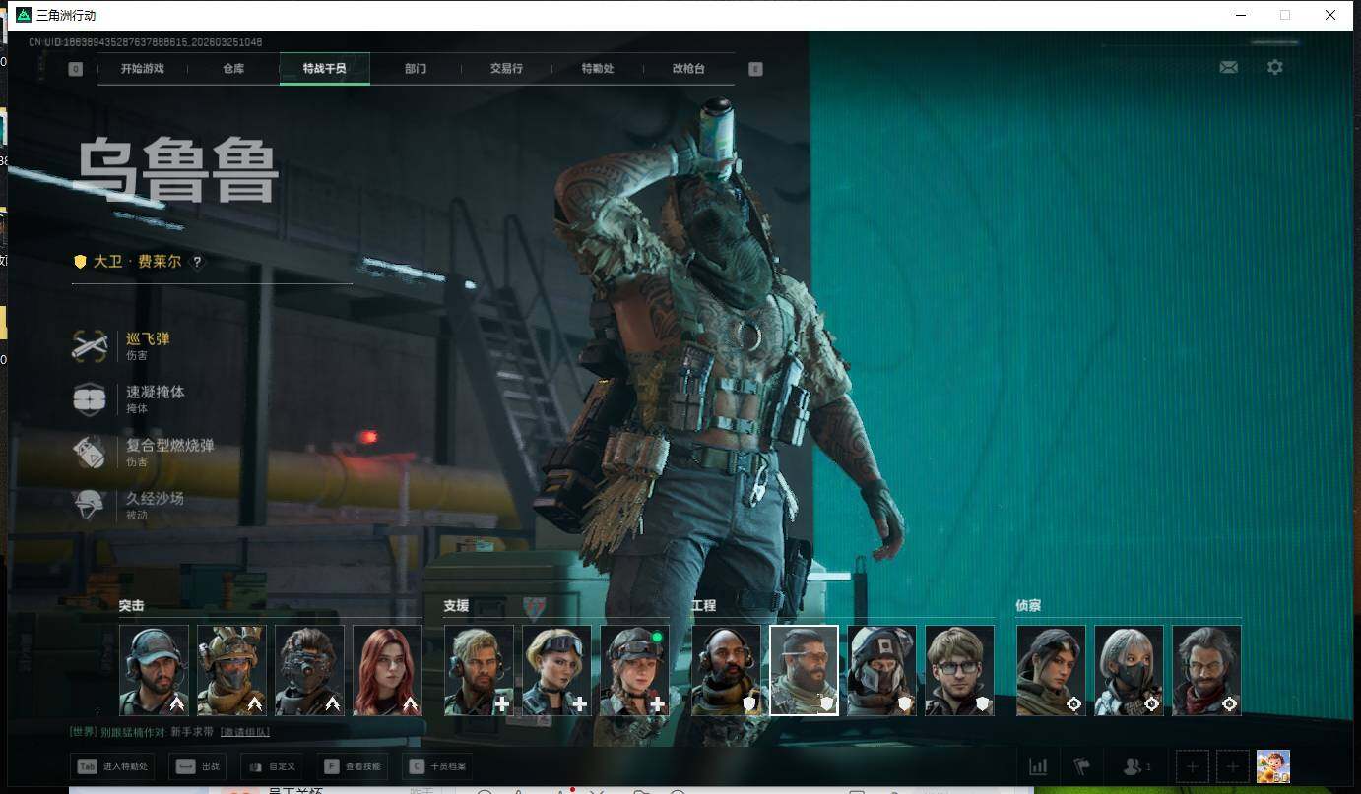Go to the 交易行 tab
1361x794 pixels.
point(506,69)
